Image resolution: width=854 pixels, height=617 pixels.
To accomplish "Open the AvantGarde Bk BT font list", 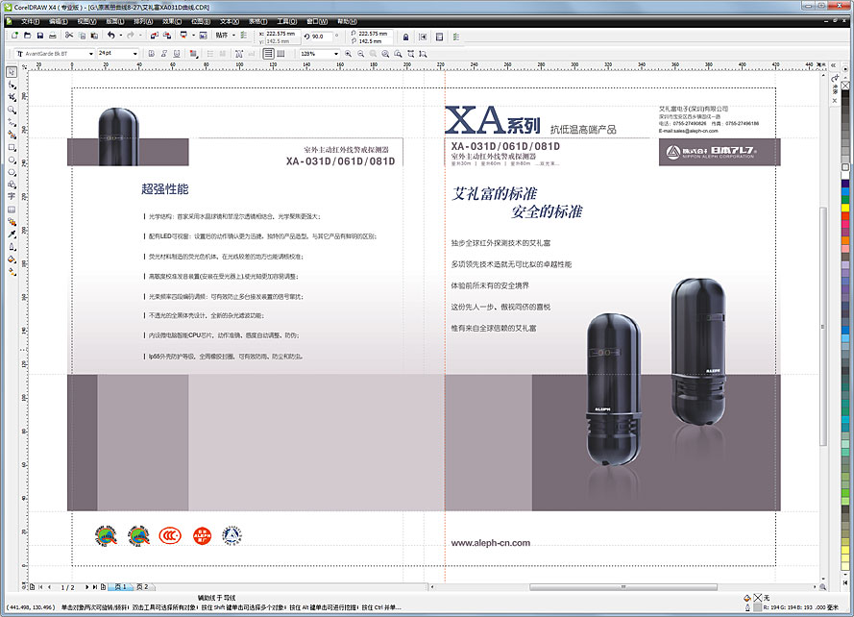I will [90, 52].
